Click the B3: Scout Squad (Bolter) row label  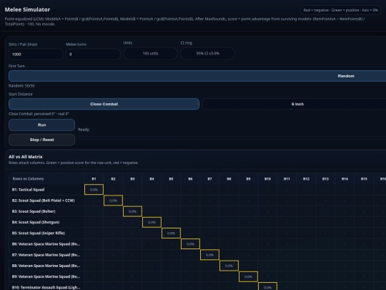click(34, 211)
